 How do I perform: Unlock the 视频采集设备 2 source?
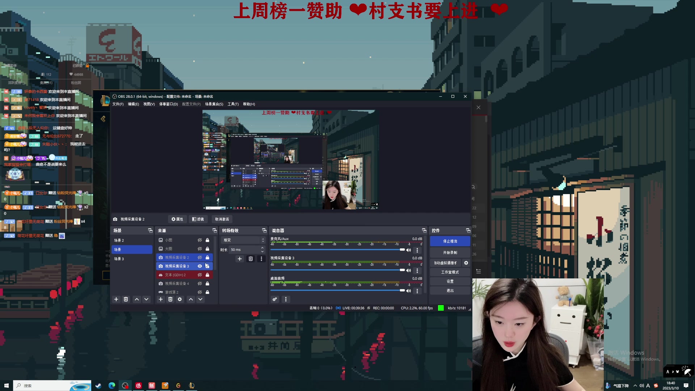pos(207,257)
